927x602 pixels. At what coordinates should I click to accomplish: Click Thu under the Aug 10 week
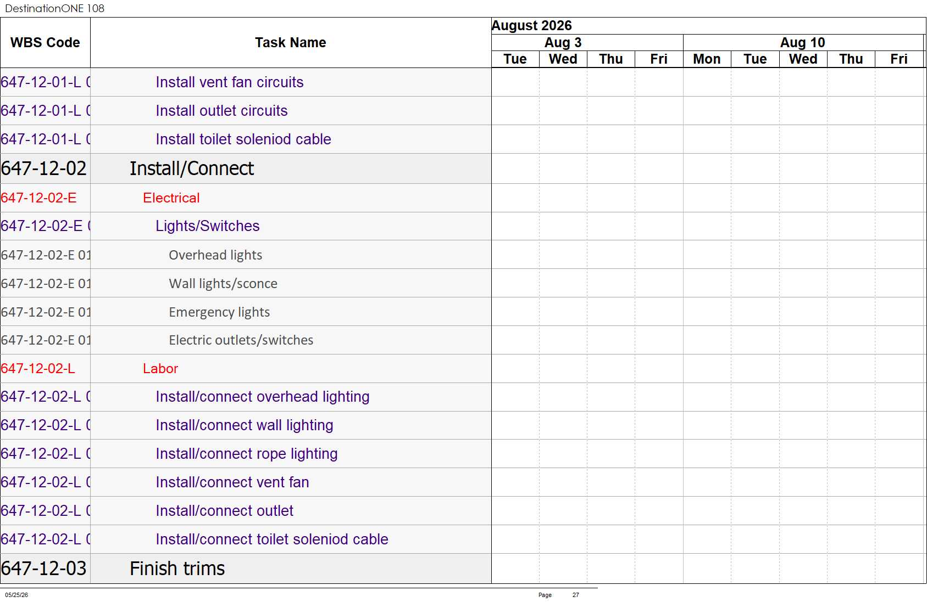click(x=851, y=59)
